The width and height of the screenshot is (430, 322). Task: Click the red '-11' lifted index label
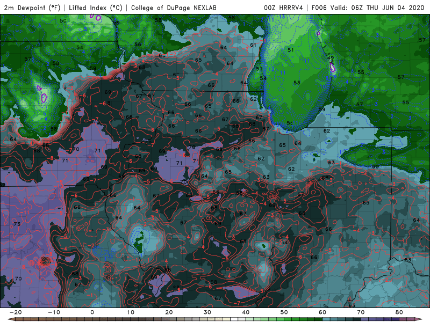(25, 212)
